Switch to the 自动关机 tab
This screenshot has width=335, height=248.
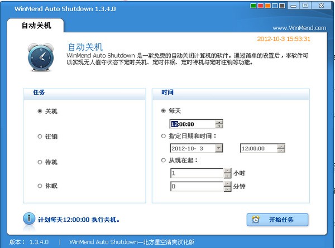(36, 26)
